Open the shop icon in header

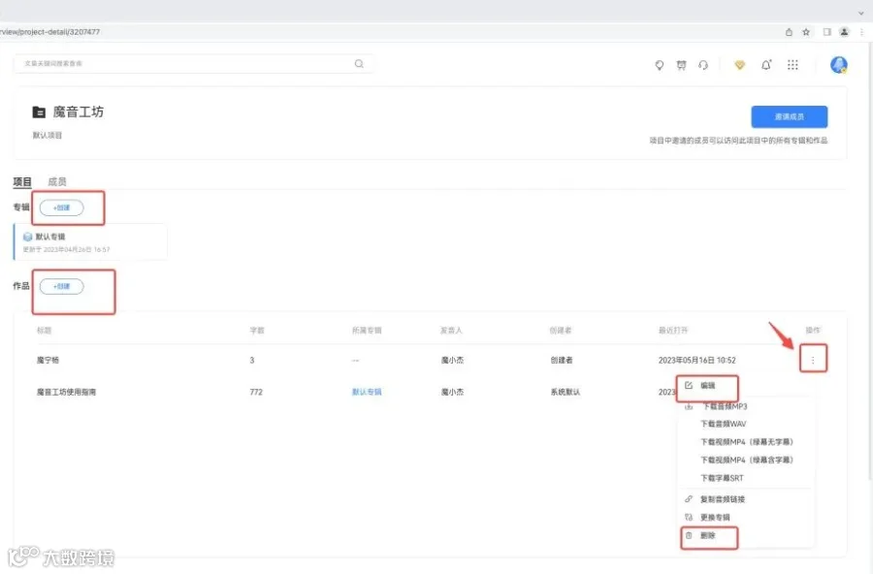pos(681,65)
